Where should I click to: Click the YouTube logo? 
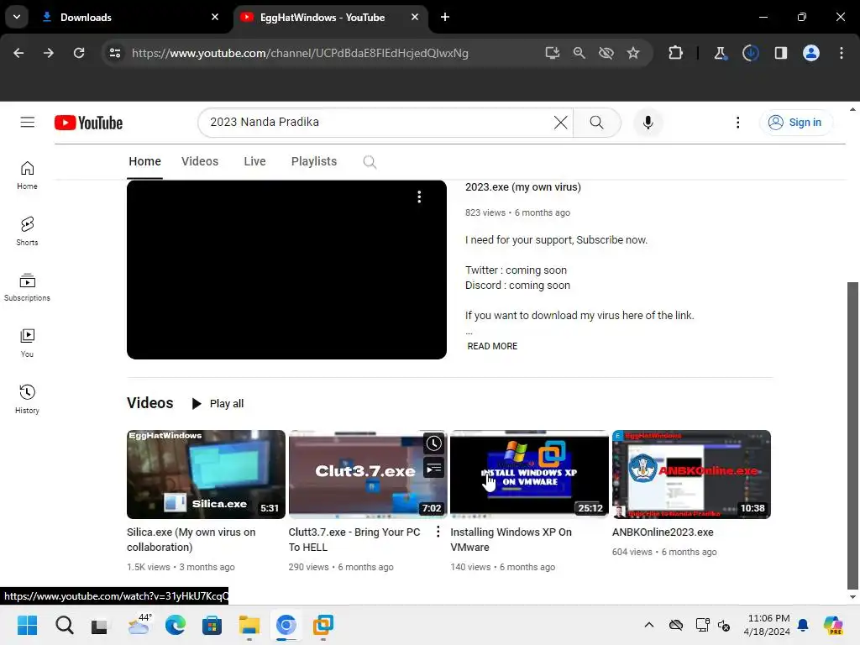[x=88, y=123]
